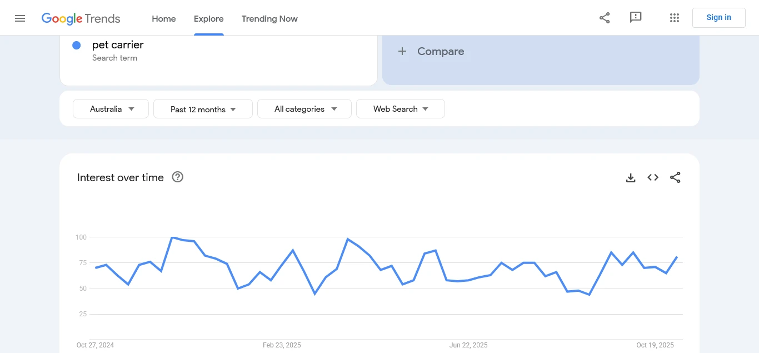This screenshot has height=353, width=759.
Task: Click the Google Trends logo
Action: pyautogui.click(x=81, y=18)
